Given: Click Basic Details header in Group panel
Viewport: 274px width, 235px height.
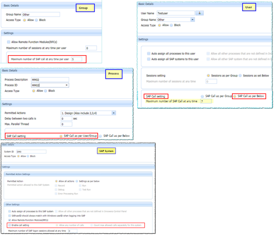Looking at the screenshot, I should (51, 5).
